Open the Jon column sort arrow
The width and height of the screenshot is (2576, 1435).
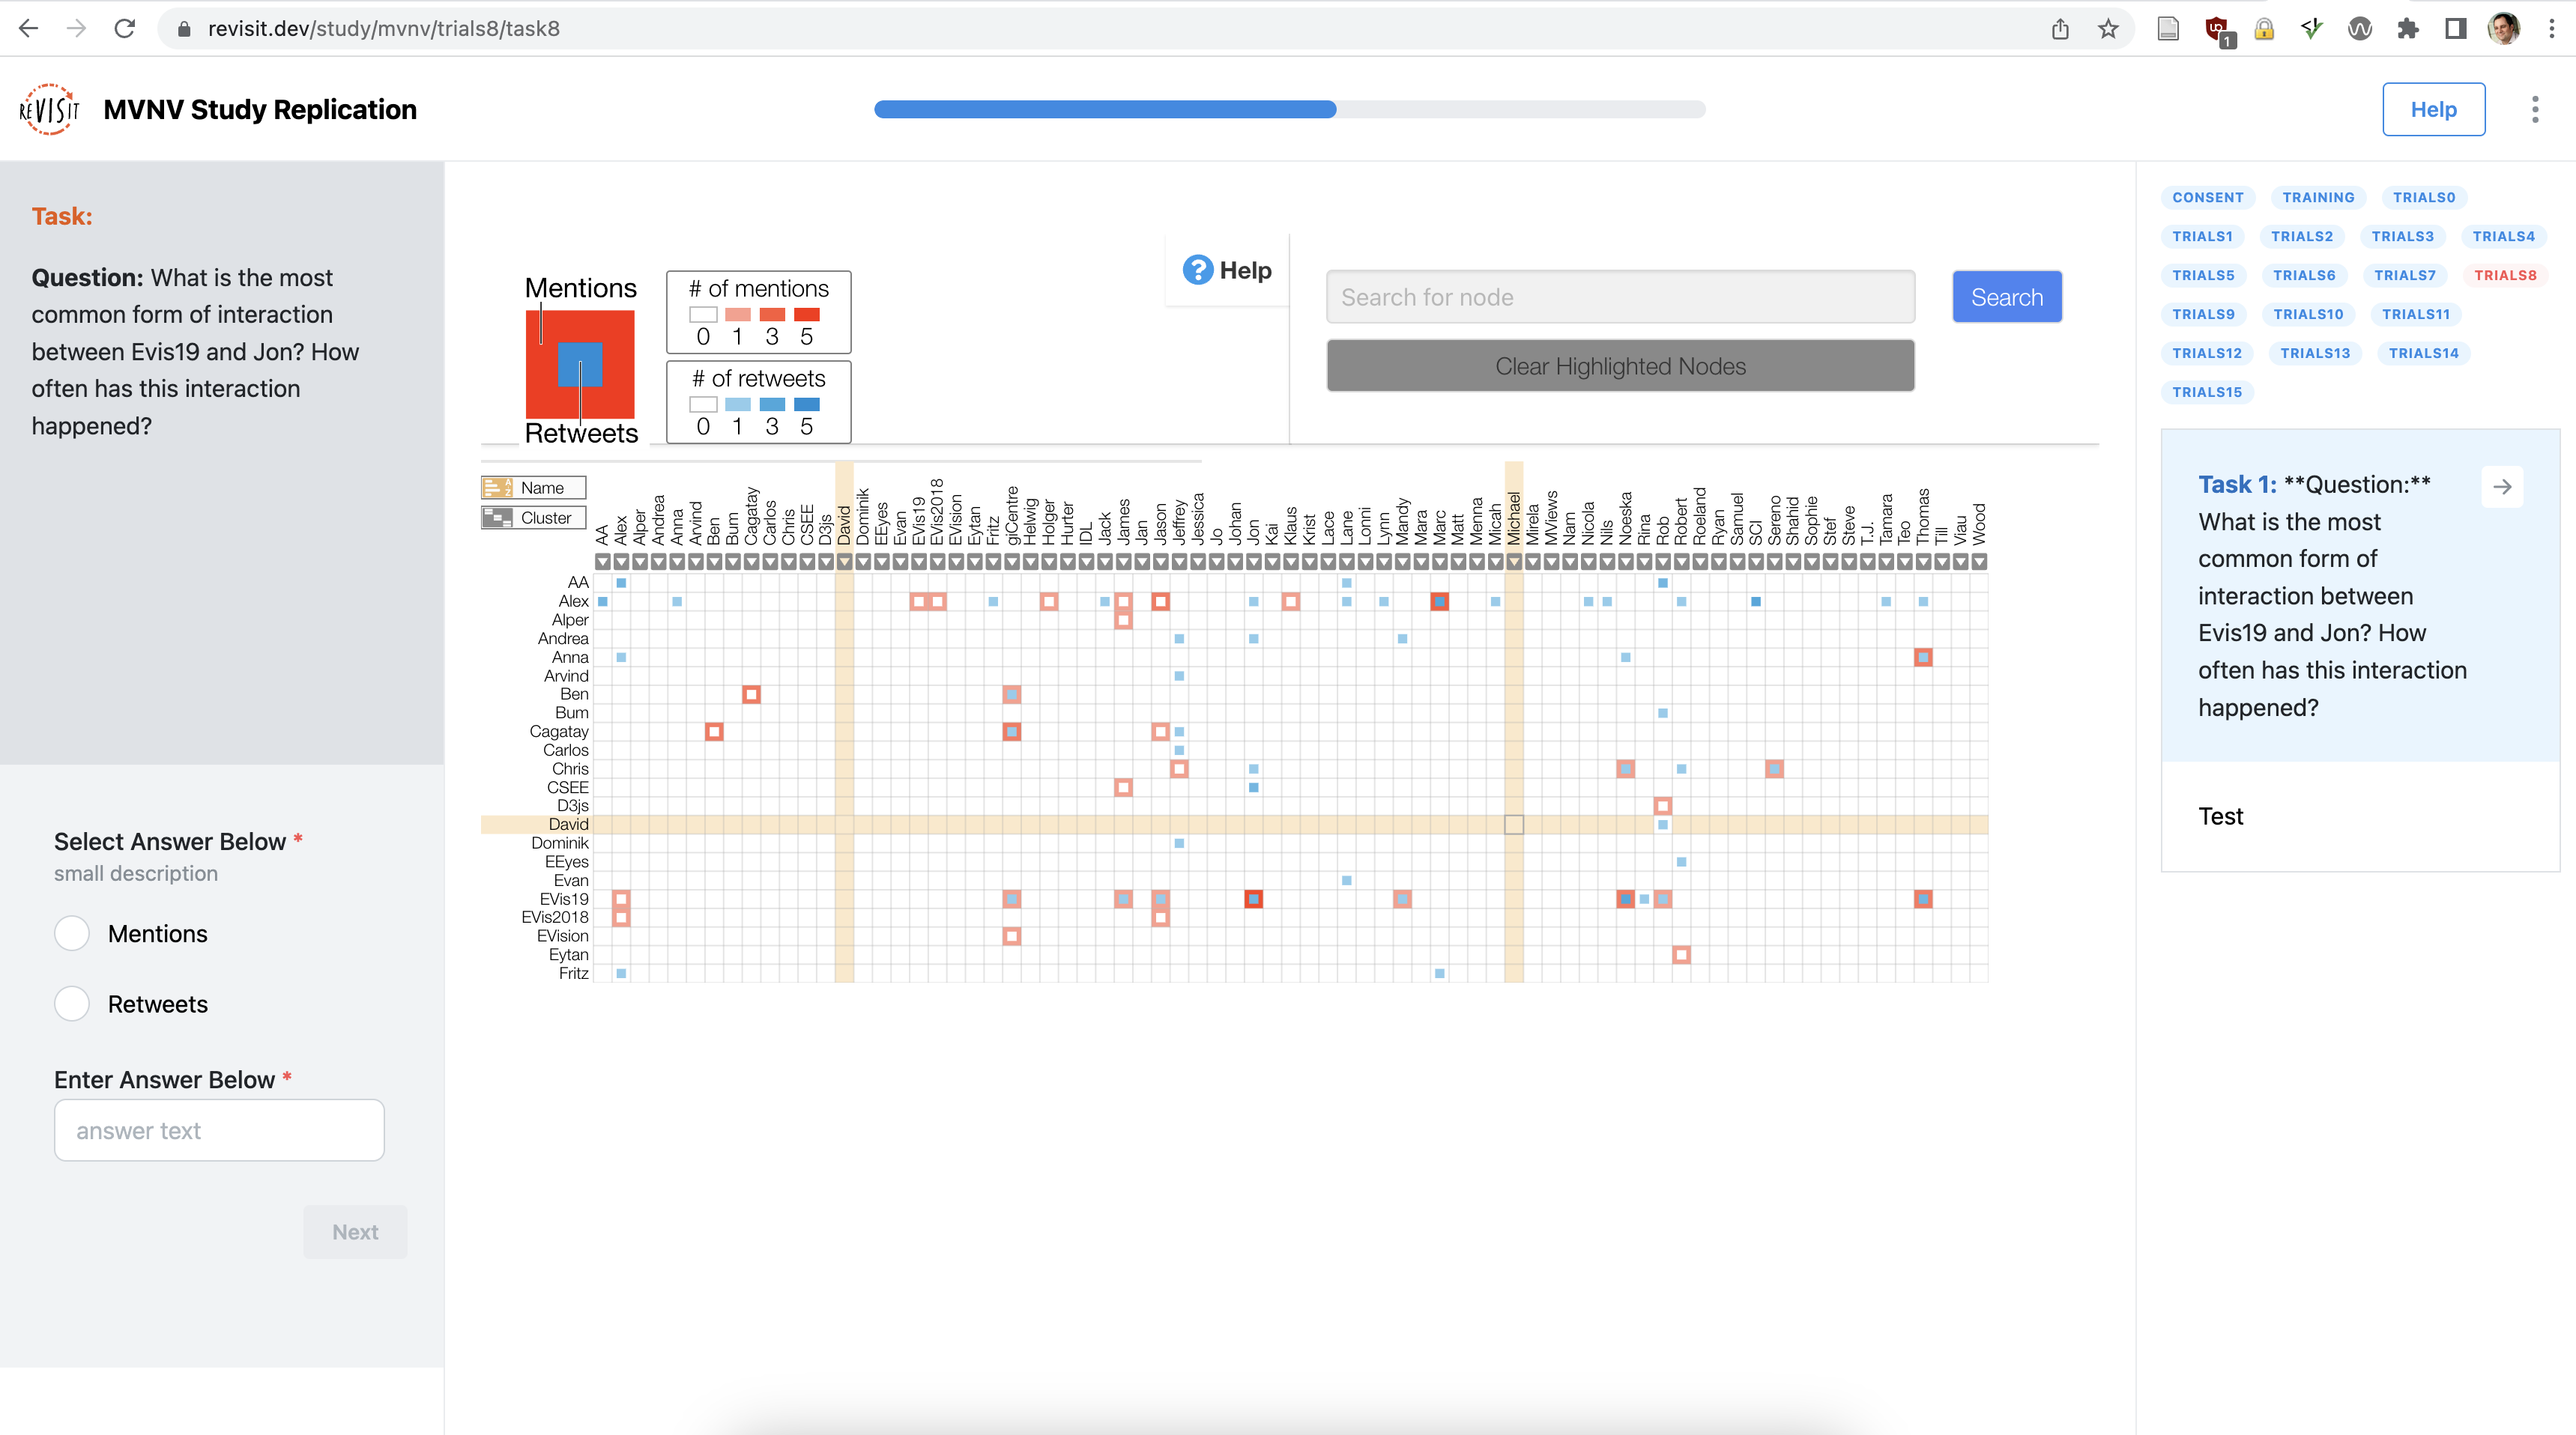point(1253,562)
